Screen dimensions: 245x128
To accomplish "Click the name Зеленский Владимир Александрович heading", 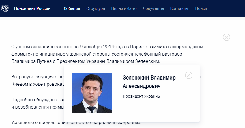I will tap(149, 82).
